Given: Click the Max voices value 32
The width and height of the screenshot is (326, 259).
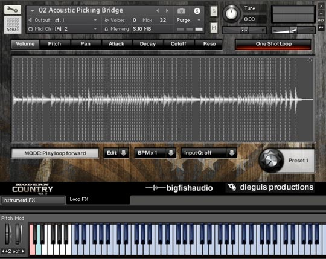Looking at the screenshot, I should click(163, 20).
